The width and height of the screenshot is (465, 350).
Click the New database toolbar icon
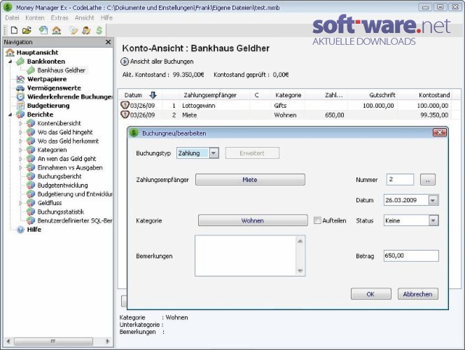click(x=14, y=30)
